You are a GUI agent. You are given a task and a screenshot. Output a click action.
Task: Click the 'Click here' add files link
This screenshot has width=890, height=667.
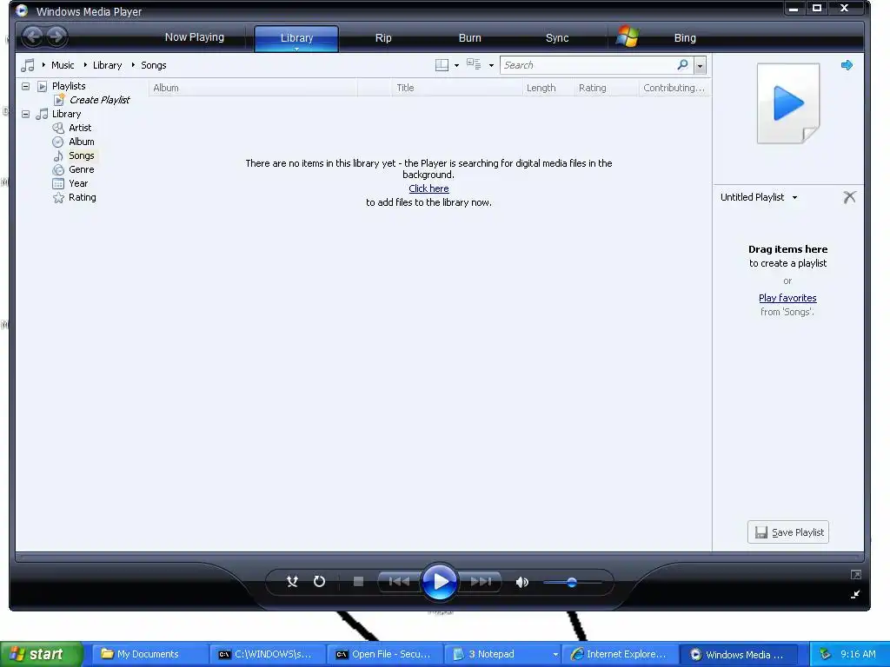[x=428, y=188]
